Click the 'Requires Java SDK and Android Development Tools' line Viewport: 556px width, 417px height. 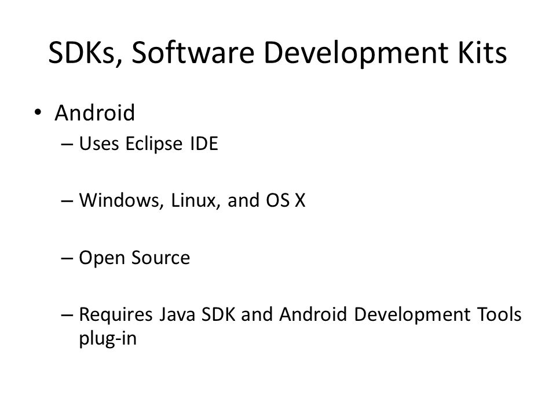pyautogui.click(x=300, y=314)
